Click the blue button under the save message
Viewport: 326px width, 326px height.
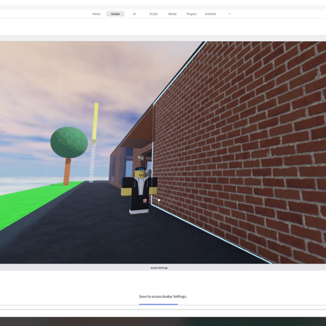159,304
